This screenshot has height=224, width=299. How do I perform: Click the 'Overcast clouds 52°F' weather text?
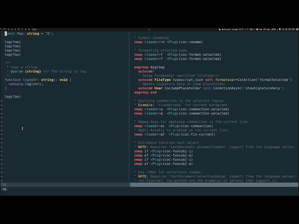[233, 29]
